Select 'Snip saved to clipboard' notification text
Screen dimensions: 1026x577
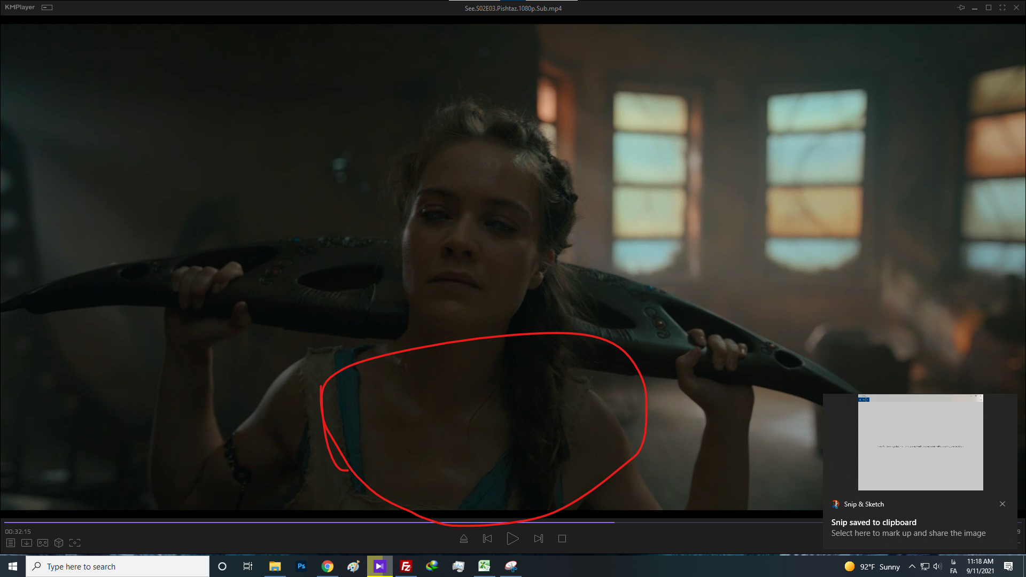[x=874, y=523]
